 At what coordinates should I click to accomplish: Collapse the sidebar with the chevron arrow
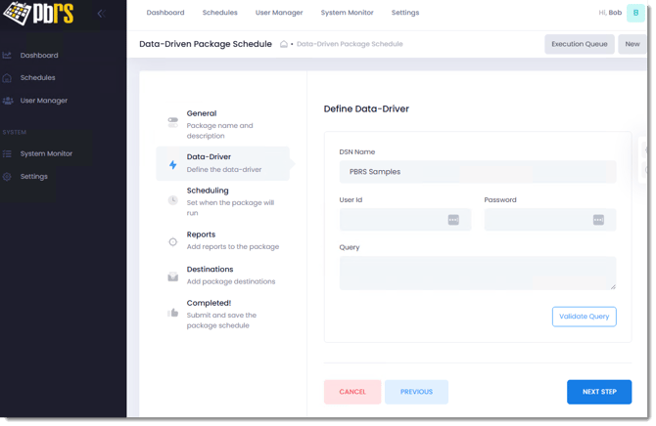click(x=100, y=14)
